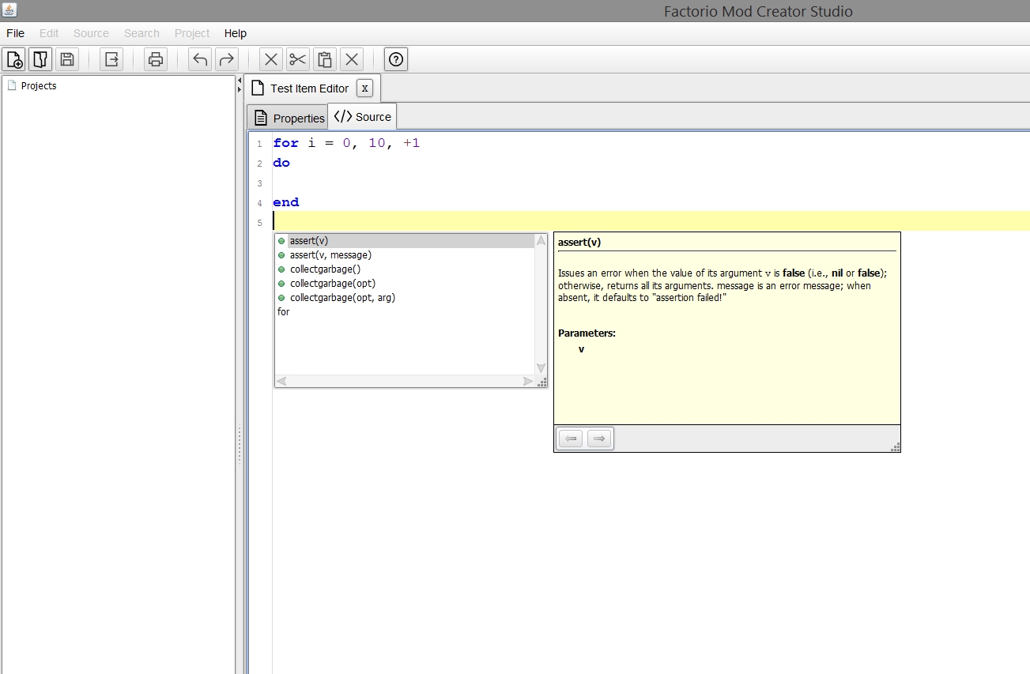Click the Help question mark icon

[x=396, y=59]
